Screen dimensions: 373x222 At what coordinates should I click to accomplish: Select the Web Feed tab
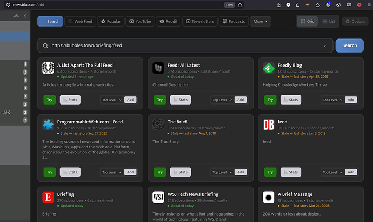point(80,22)
